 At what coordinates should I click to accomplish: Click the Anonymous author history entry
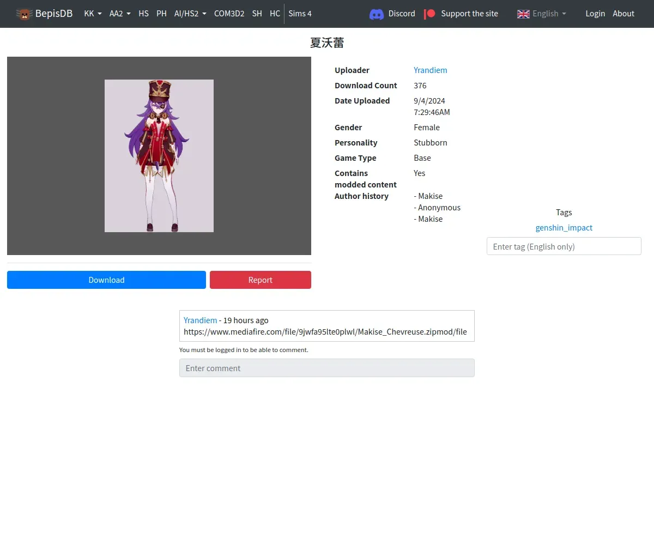[x=437, y=207]
